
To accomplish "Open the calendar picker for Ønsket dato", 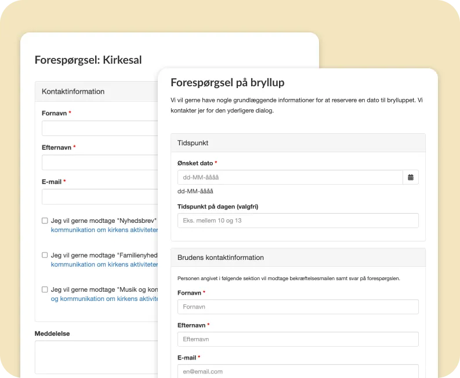I will click(411, 177).
